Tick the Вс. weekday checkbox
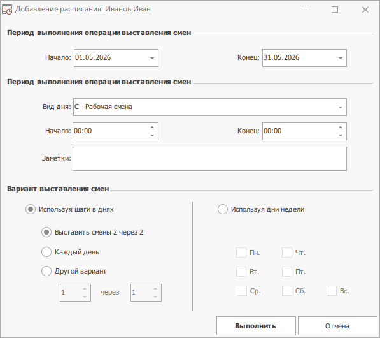 click(332, 291)
